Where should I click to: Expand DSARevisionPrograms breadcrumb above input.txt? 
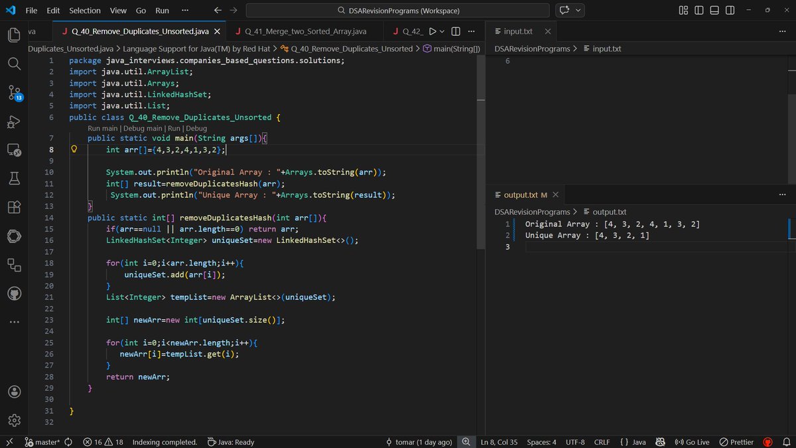point(533,48)
